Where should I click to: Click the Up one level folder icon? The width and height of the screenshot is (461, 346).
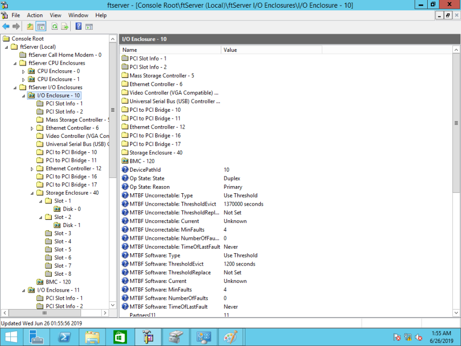[30, 27]
